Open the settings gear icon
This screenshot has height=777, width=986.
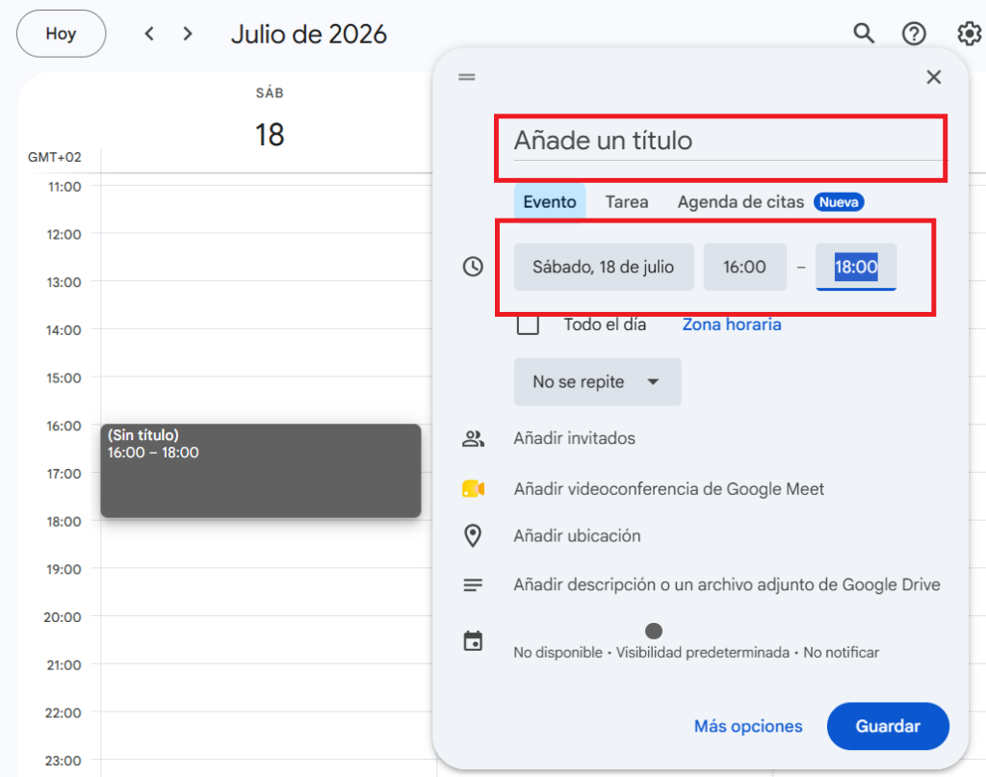970,34
